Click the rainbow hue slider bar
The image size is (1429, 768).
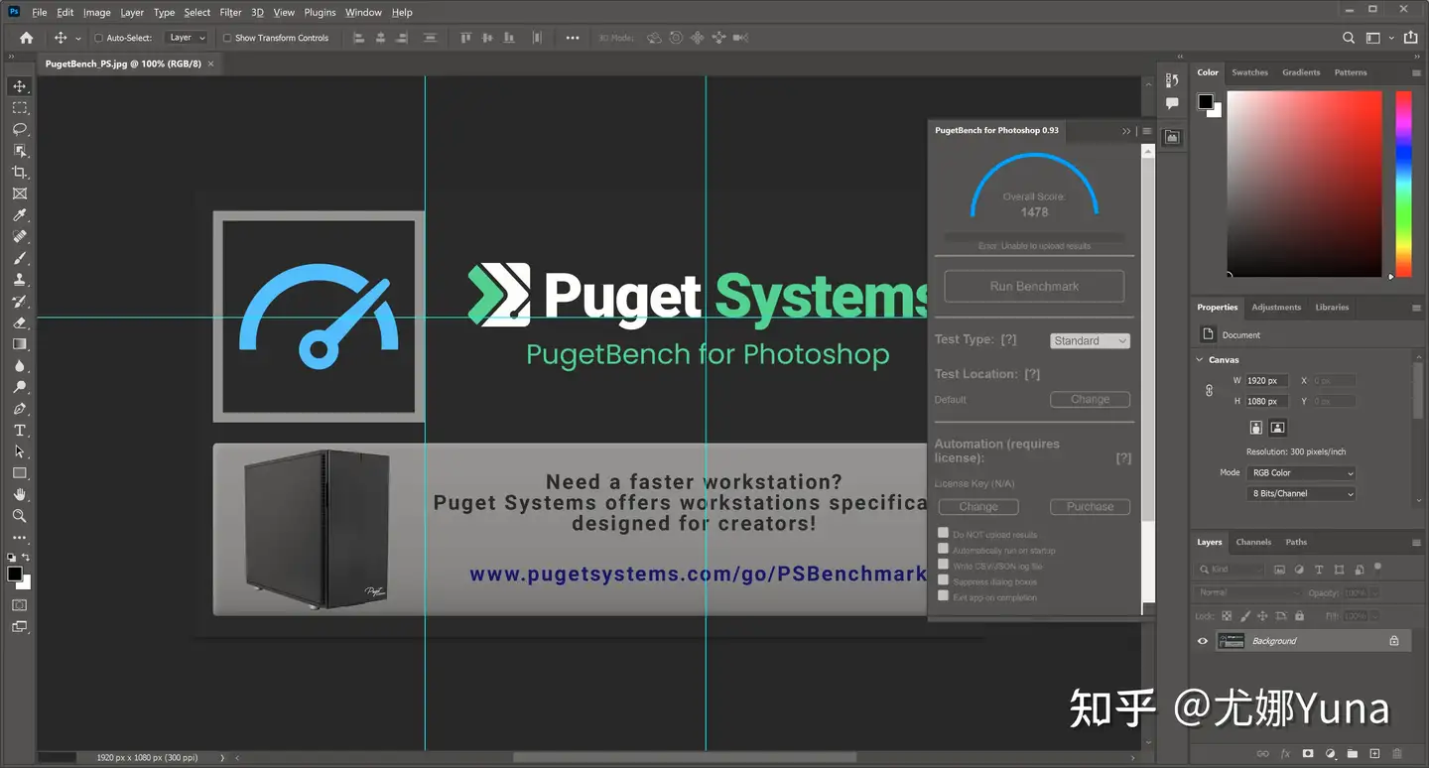(1403, 184)
